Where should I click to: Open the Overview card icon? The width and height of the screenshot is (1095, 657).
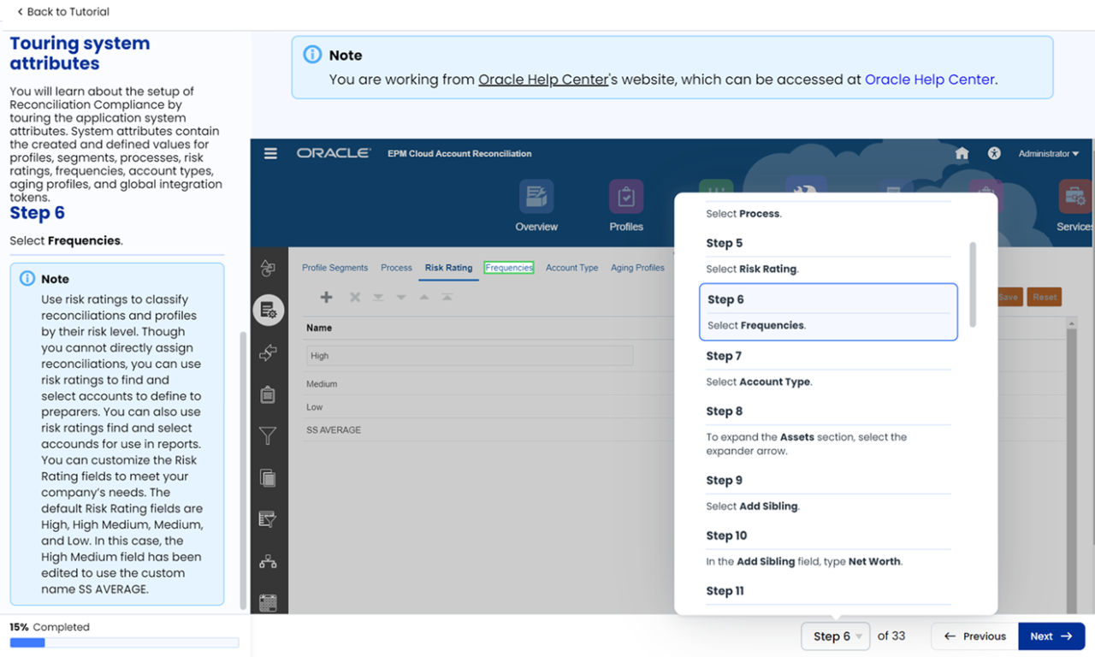536,197
